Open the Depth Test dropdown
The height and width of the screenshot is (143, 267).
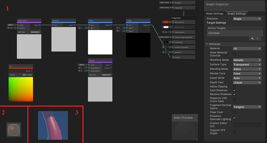tap(247, 83)
